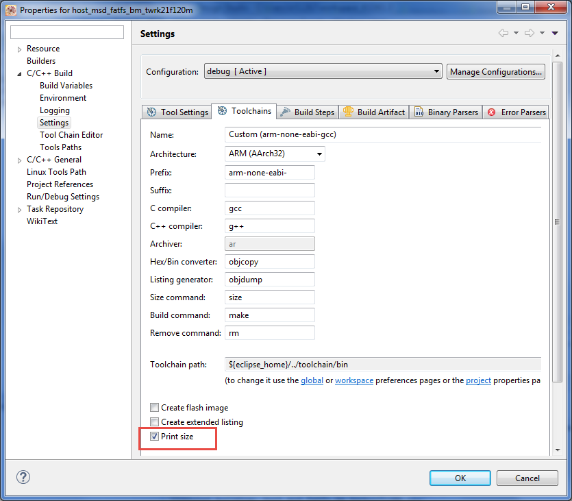Click the Name input field
572x501 pixels.
(x=383, y=134)
